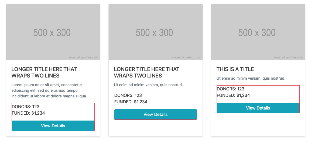Click the right card's "Ut enim" description

[251, 78]
